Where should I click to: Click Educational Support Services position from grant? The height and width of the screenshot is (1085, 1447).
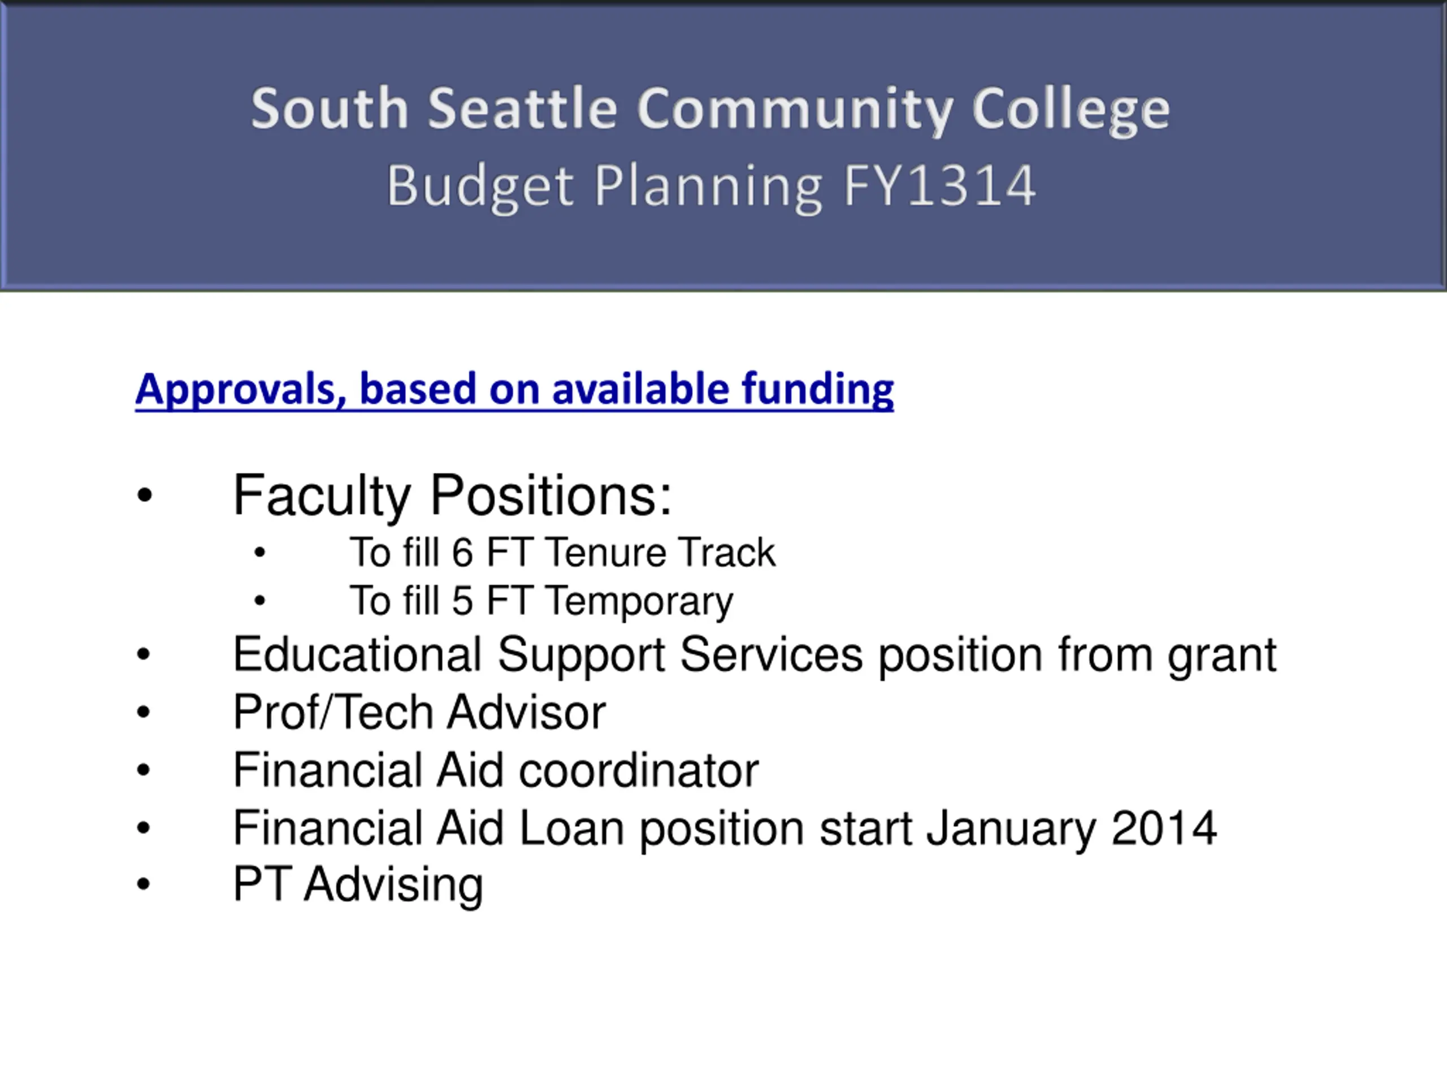coord(754,654)
